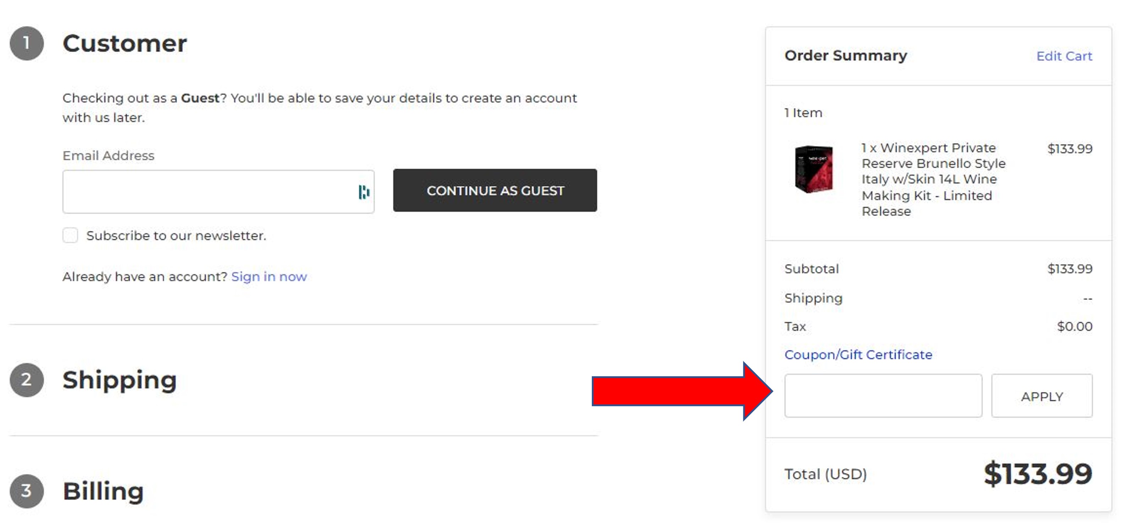Click the password manager icon in email field
Image resolution: width=1129 pixels, height=526 pixels.
(364, 192)
